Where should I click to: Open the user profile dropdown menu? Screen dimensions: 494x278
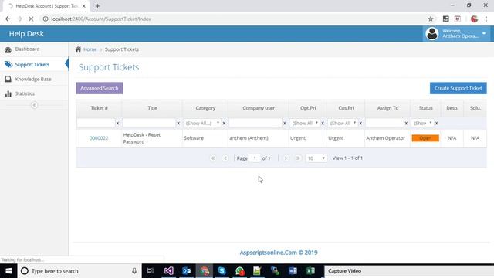pos(456,33)
